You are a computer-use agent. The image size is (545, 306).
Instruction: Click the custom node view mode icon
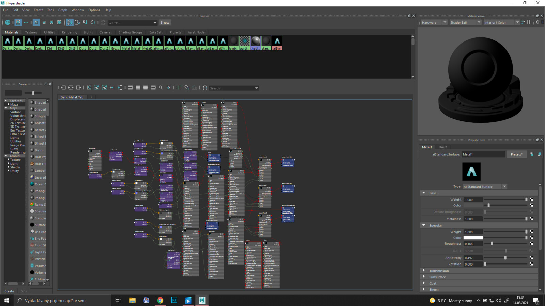153,88
